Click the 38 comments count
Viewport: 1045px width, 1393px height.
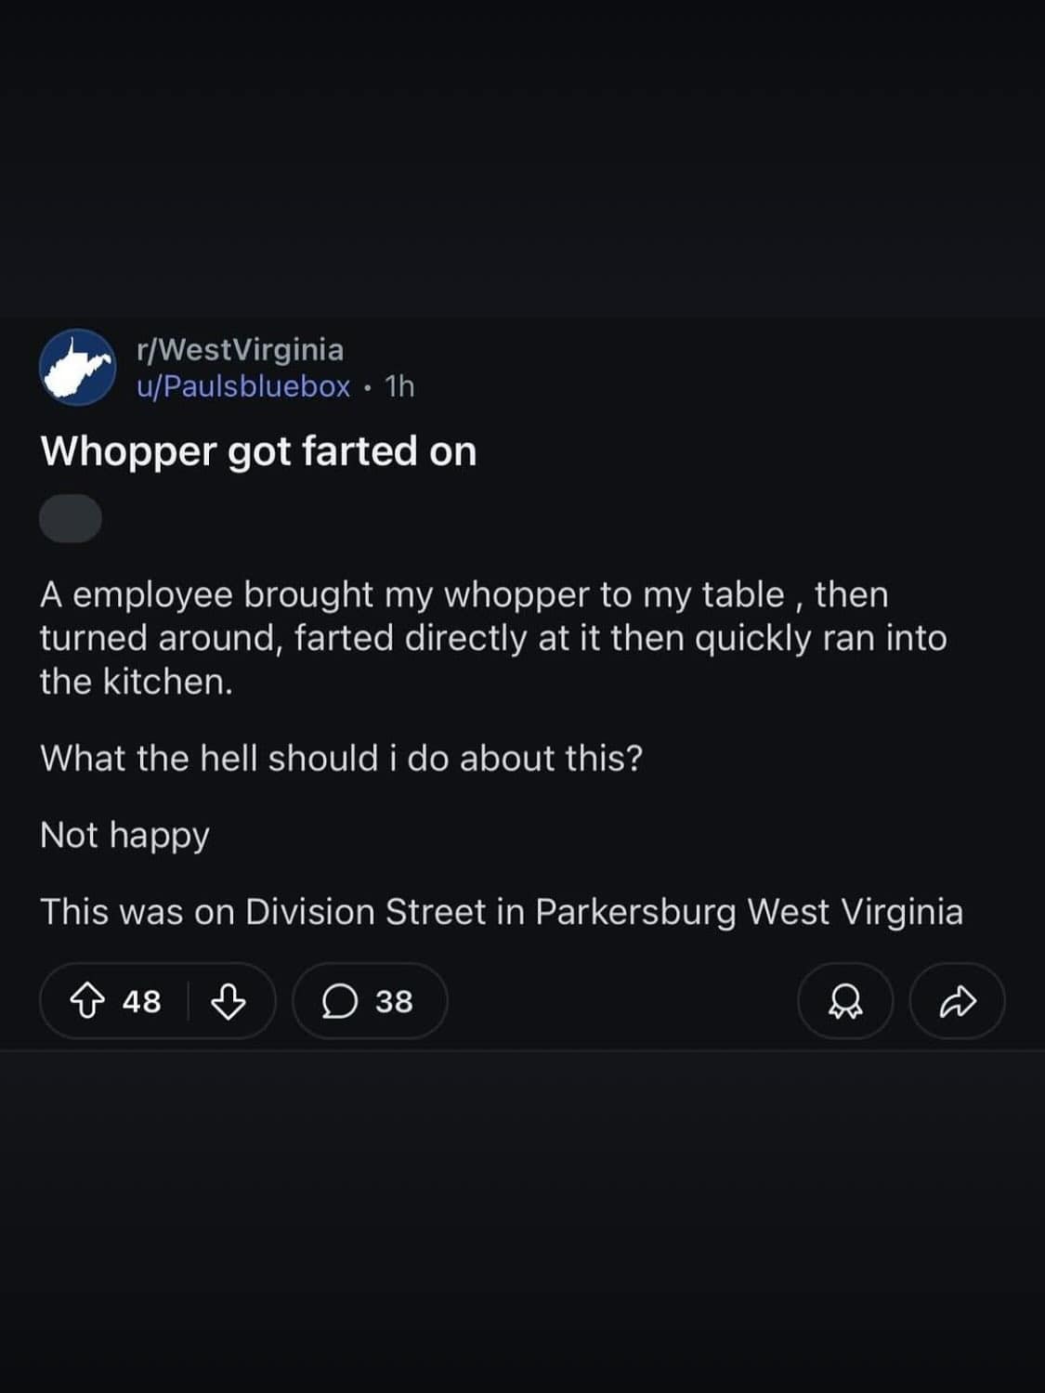[394, 1001]
